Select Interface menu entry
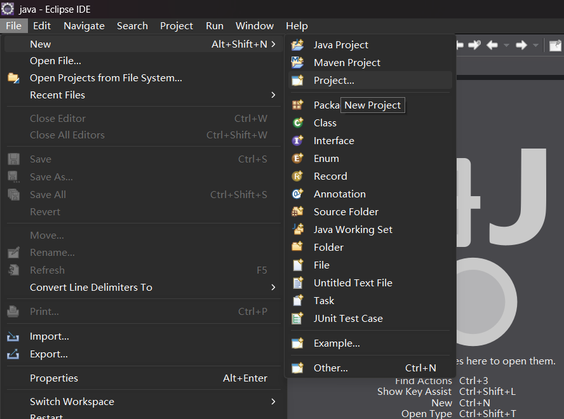 coord(370,140)
